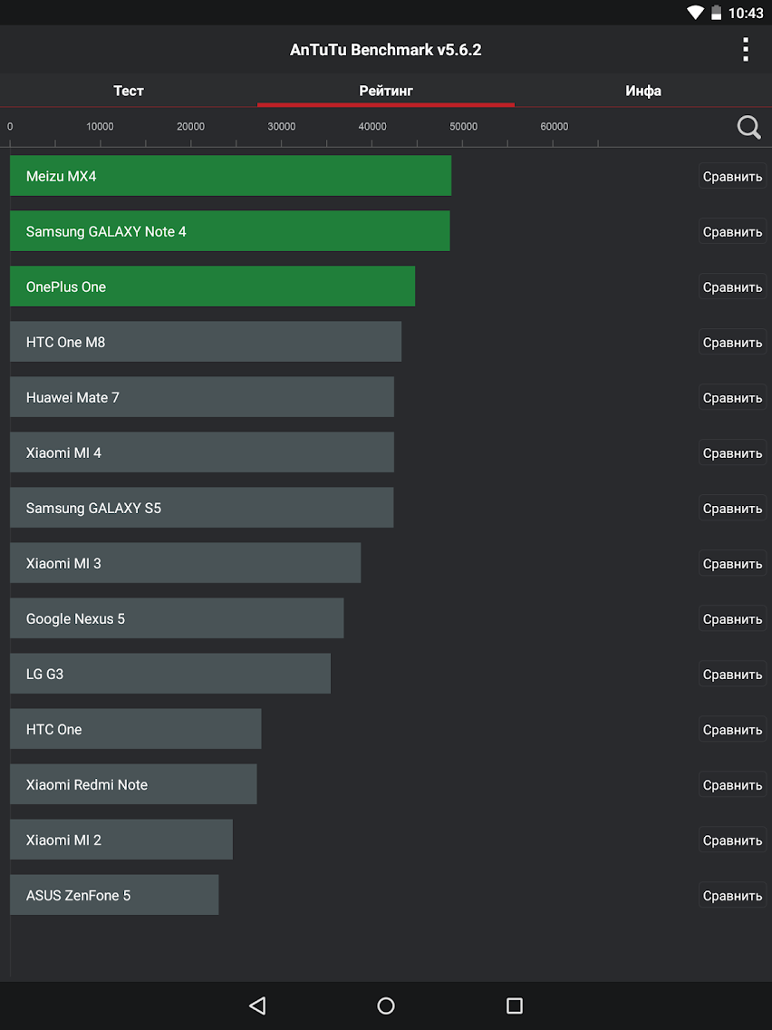Tap the battery status icon

716,13
